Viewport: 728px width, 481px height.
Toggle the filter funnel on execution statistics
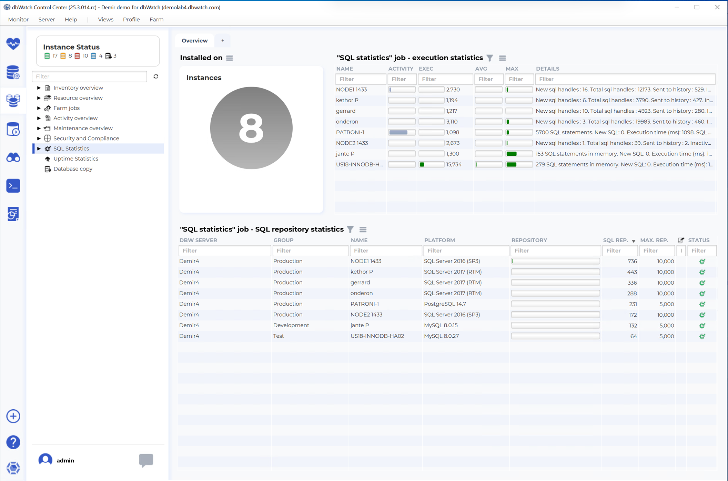[490, 58]
